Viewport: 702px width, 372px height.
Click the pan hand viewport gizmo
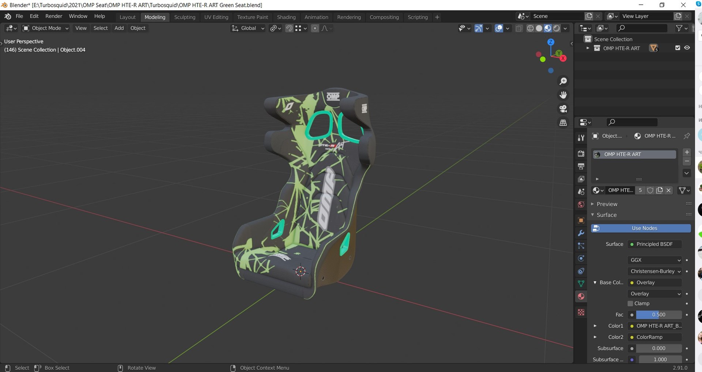click(x=563, y=95)
